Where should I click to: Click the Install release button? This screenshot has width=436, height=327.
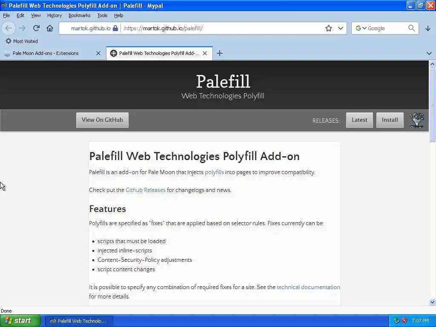point(390,120)
